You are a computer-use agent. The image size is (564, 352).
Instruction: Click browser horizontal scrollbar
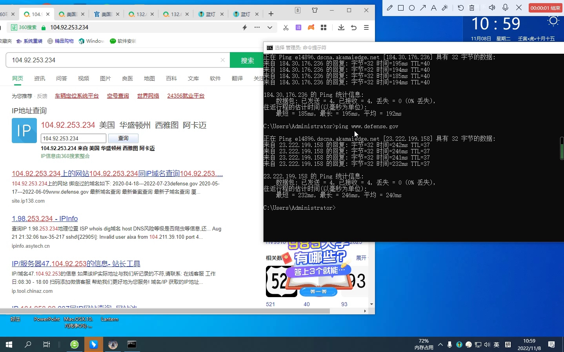pos(165,311)
